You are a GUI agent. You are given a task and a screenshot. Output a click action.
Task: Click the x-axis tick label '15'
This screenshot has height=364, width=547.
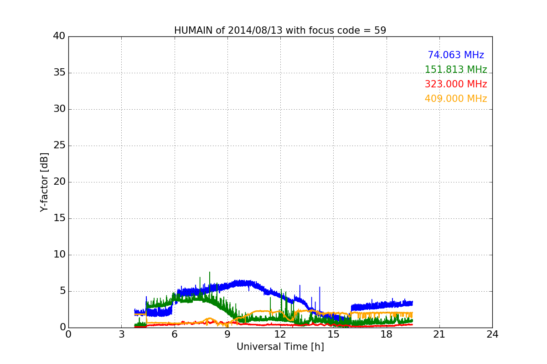[x=333, y=334]
